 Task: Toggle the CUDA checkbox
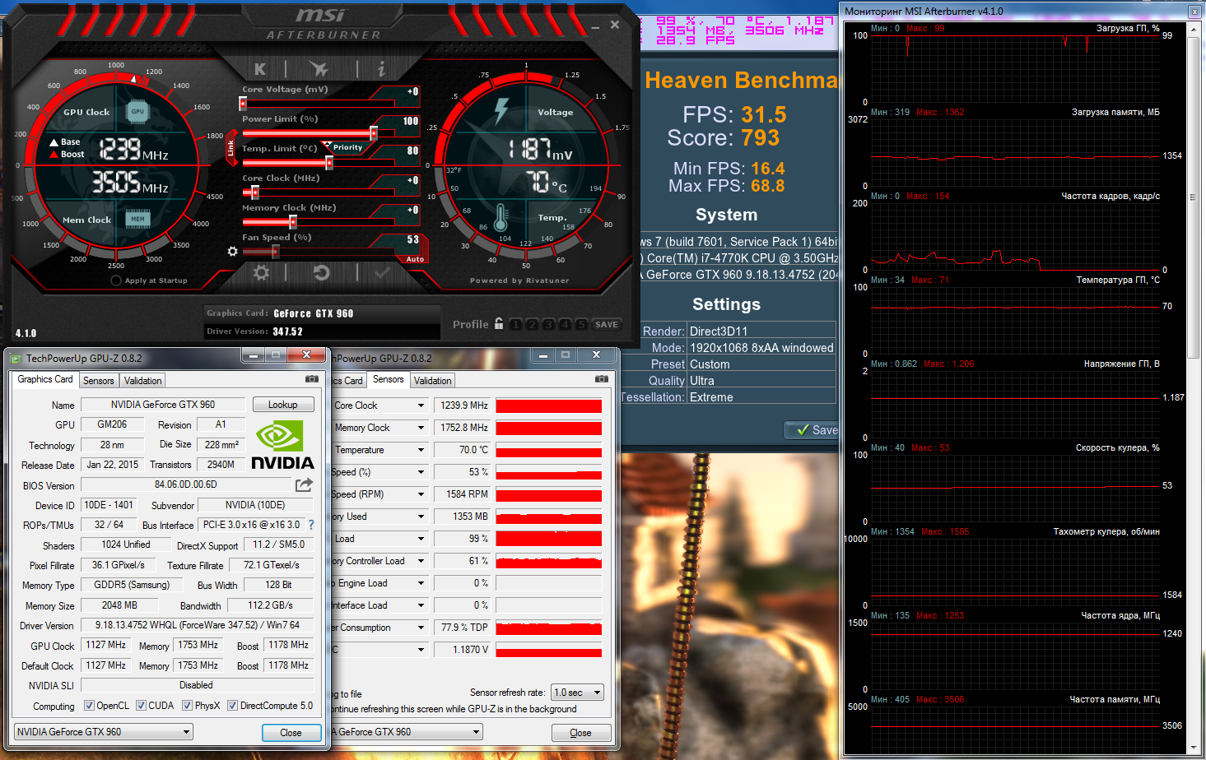click(x=141, y=706)
